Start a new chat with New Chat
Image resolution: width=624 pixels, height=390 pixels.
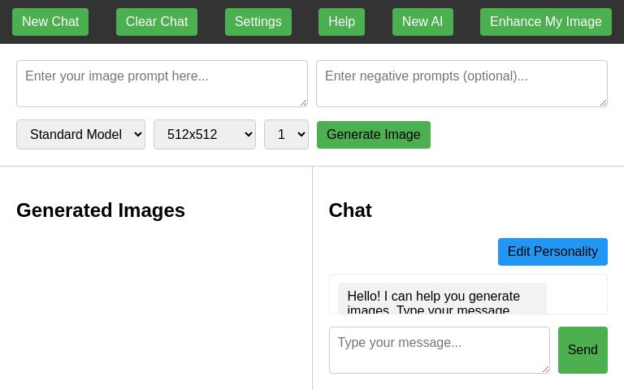(50, 22)
